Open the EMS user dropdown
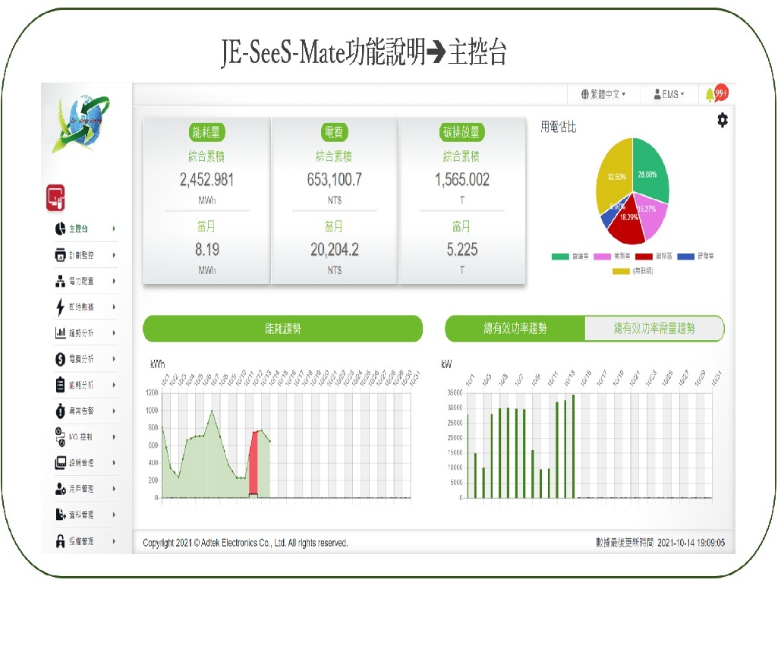 [x=668, y=94]
